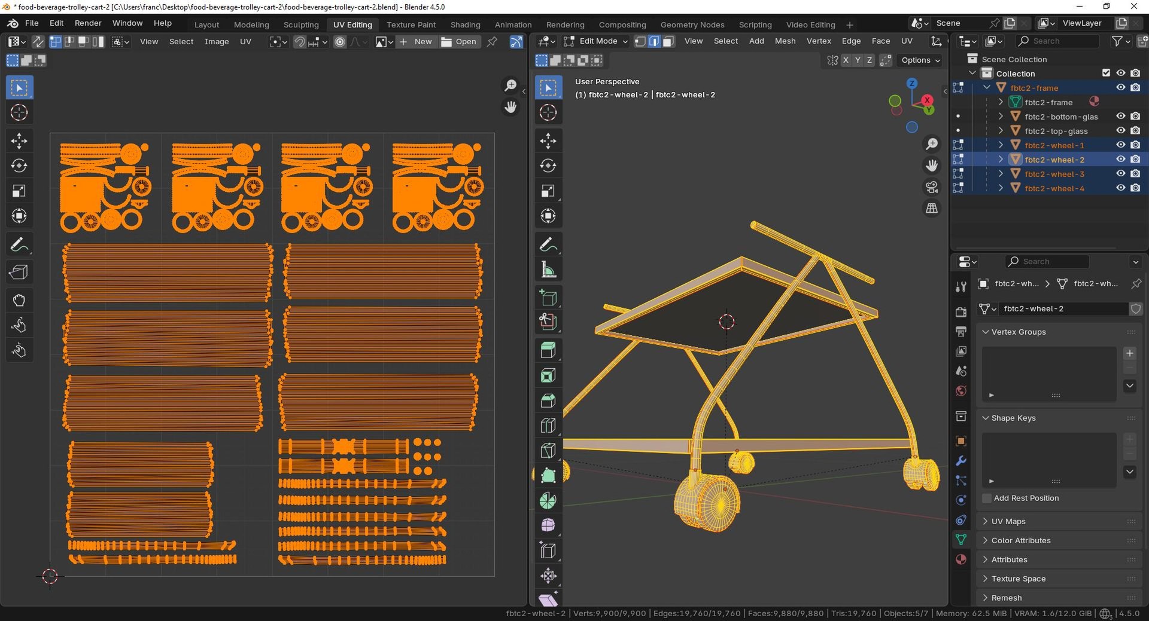Switch to face select mode
This screenshot has height=621, width=1149.
click(668, 41)
